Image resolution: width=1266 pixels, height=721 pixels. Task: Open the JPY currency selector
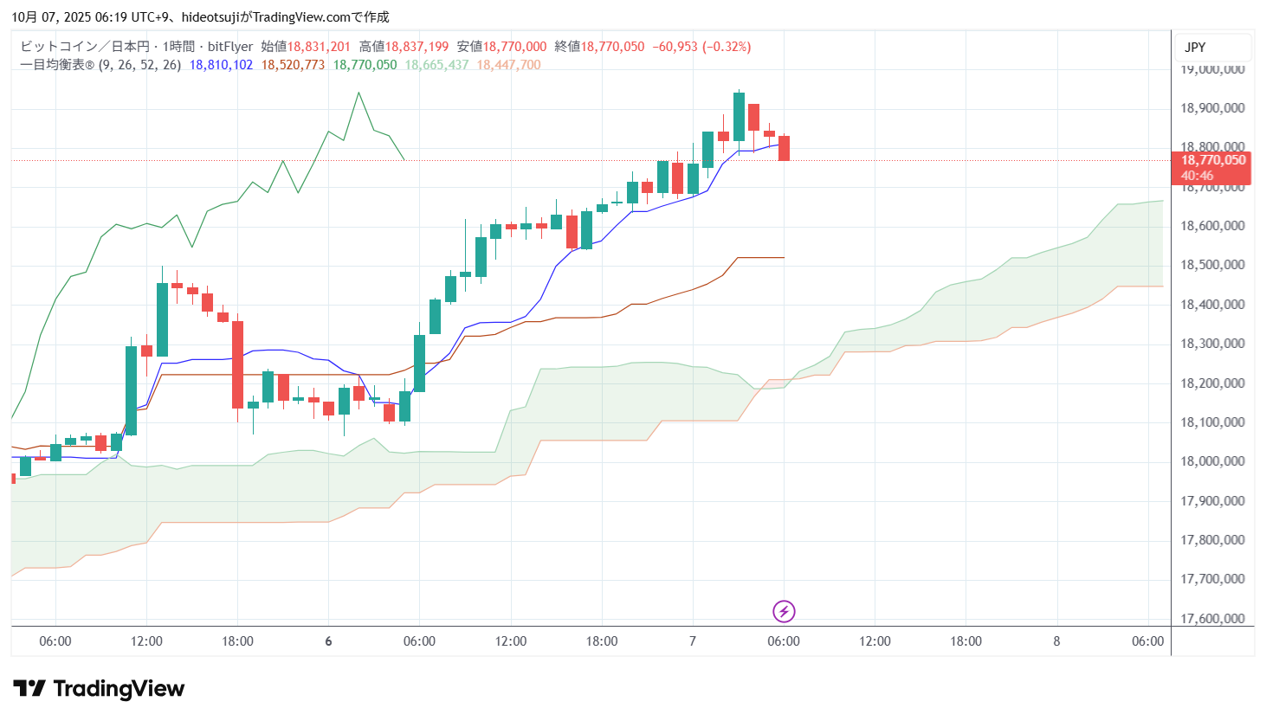point(1195,48)
